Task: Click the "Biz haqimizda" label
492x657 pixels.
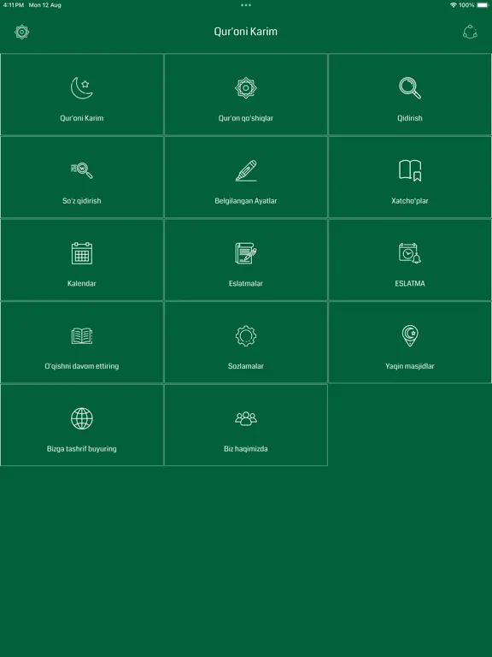Action: click(x=246, y=449)
